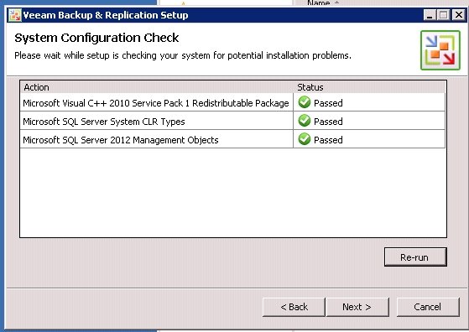Screen dimensions: 469x332
Task: Maximize the setup window
Action: (444, 15)
